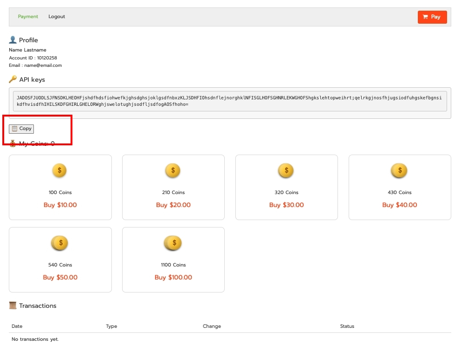Buy 540 coins for $50.00

60,277
